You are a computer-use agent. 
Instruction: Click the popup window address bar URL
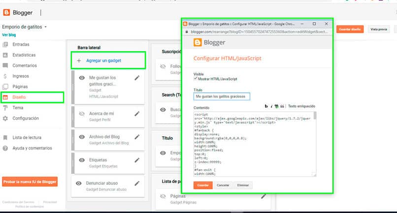click(x=259, y=32)
